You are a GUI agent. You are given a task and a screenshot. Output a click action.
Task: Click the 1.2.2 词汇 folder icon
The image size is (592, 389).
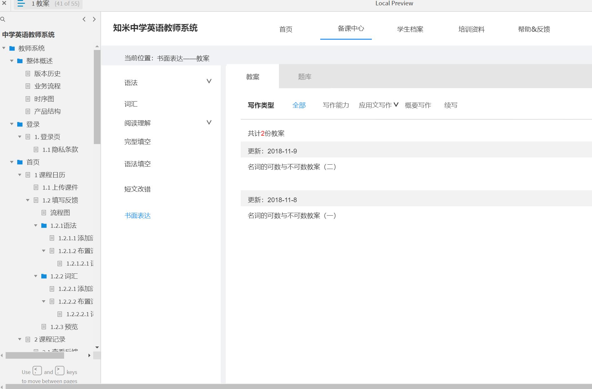[x=44, y=276]
